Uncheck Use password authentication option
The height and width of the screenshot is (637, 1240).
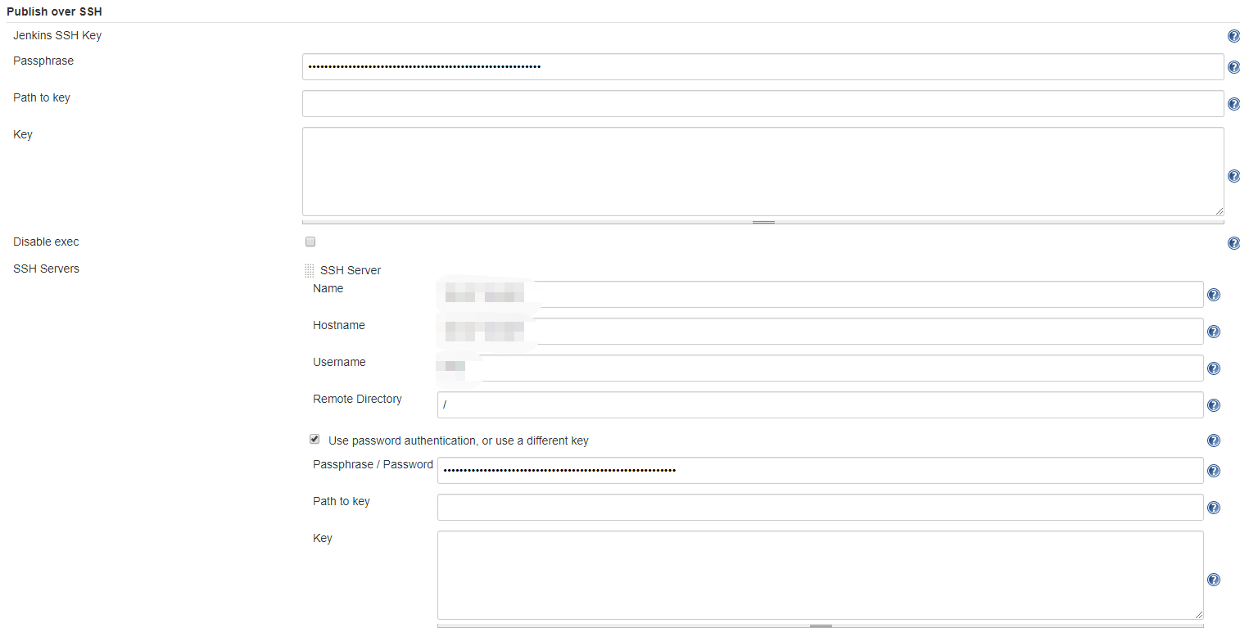315,439
